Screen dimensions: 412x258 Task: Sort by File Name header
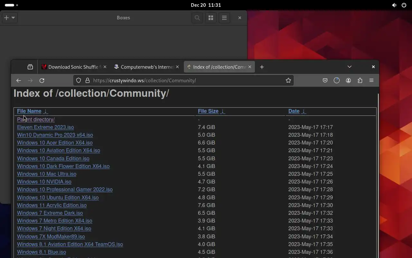(x=29, y=111)
